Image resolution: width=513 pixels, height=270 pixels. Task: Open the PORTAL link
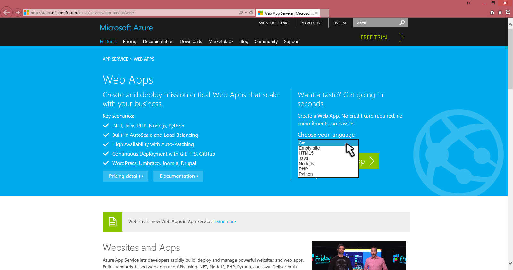coord(341,23)
